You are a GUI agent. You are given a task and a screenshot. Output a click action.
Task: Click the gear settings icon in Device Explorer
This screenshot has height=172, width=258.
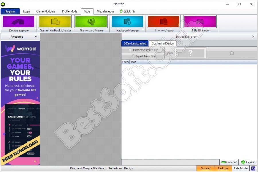point(232,53)
